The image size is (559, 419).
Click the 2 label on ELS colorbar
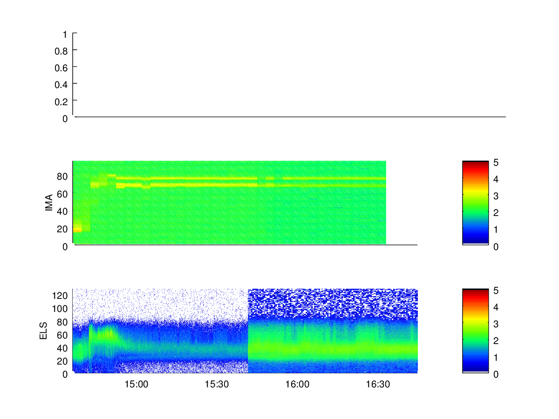point(496,341)
